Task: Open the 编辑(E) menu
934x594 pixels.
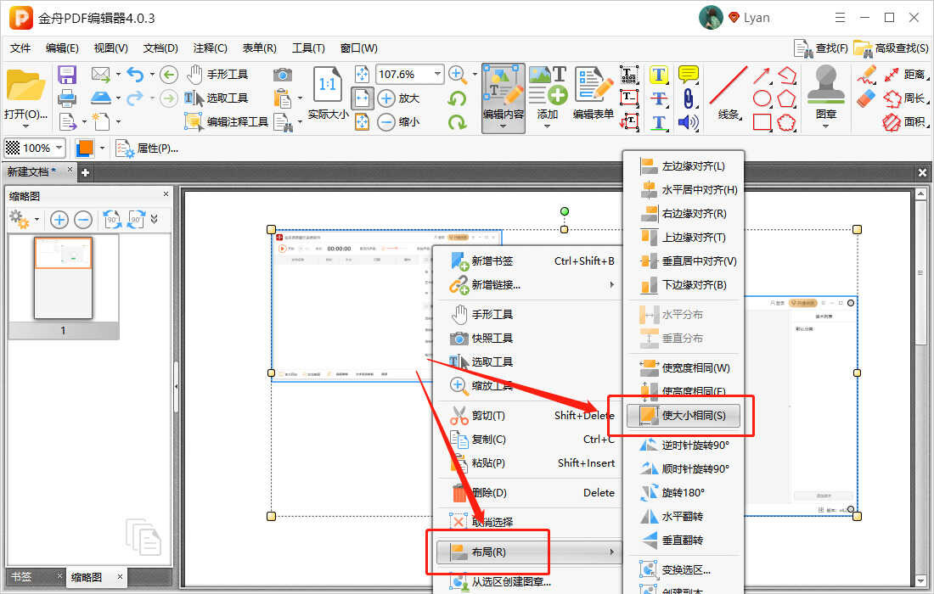Action: (62, 48)
